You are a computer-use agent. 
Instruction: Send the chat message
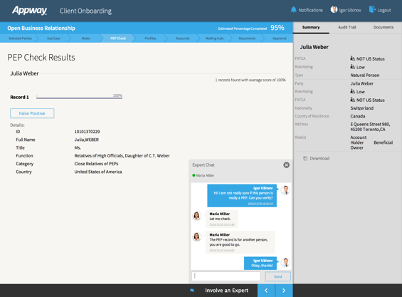coord(278,276)
